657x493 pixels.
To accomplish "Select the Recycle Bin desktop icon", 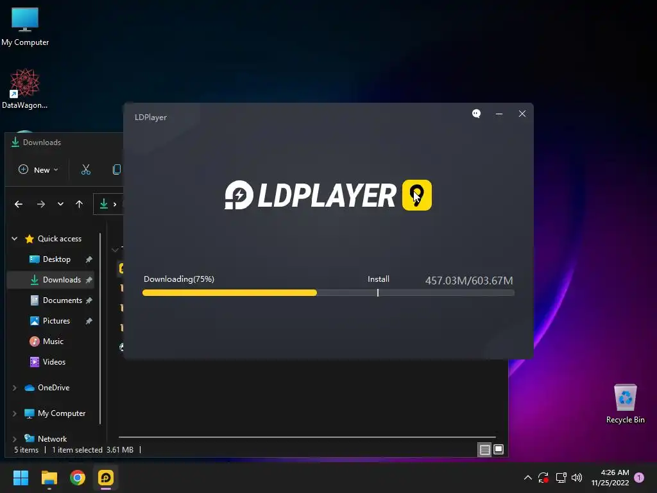I will (x=625, y=404).
